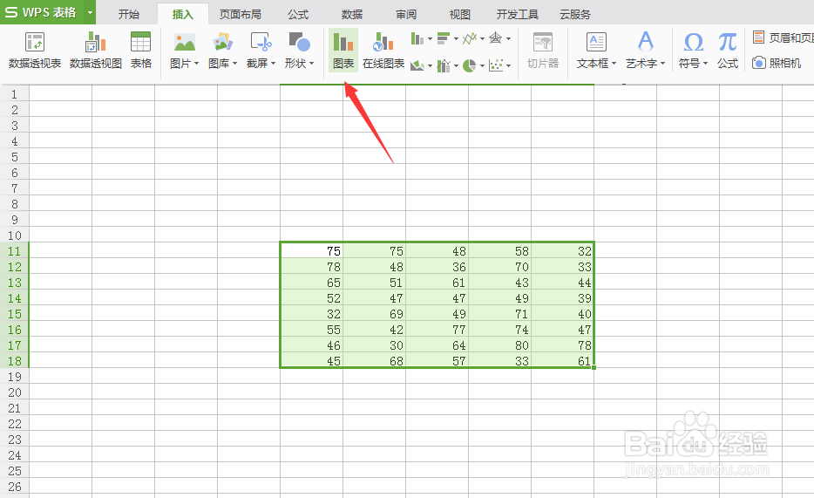This screenshot has width=814, height=498.
Task: Select the cell with 78 in row 12
Action: 311,266
